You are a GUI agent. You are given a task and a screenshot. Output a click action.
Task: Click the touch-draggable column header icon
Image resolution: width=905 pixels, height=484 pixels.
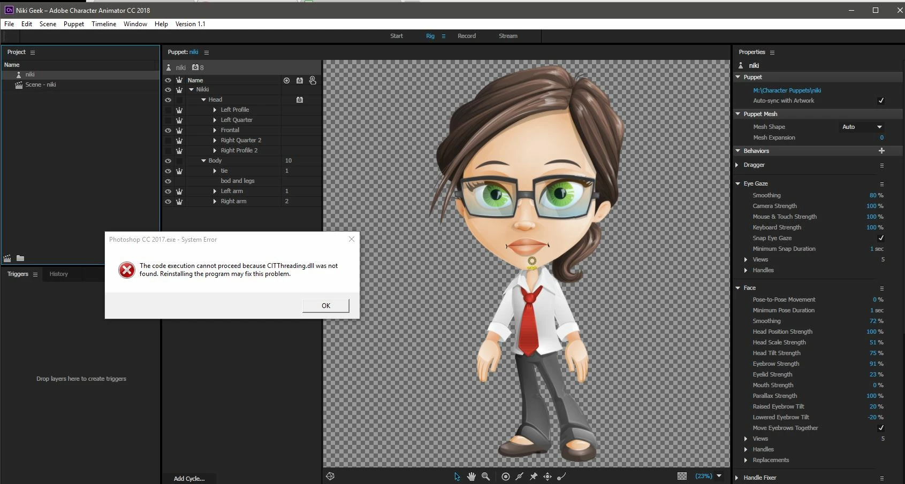[x=313, y=80]
